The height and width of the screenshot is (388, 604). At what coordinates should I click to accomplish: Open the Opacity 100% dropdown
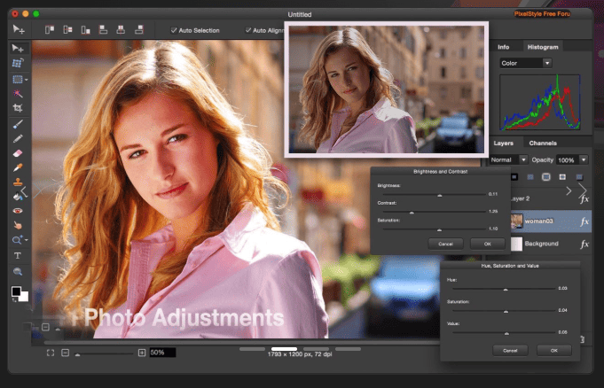click(x=572, y=159)
